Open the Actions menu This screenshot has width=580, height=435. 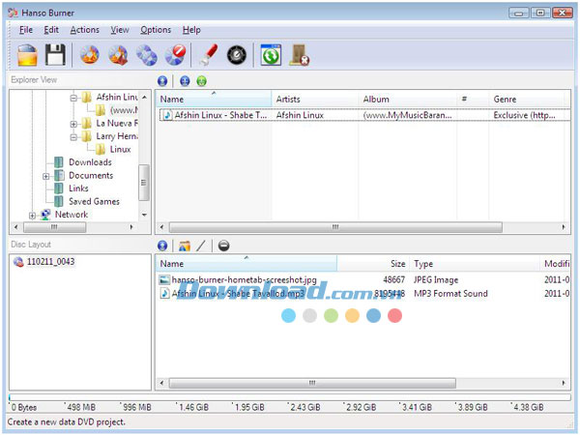[84, 30]
